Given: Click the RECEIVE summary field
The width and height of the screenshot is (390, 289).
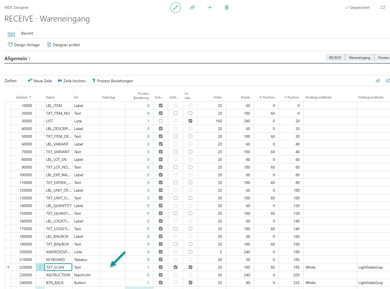Looking at the screenshot, I should (x=335, y=58).
